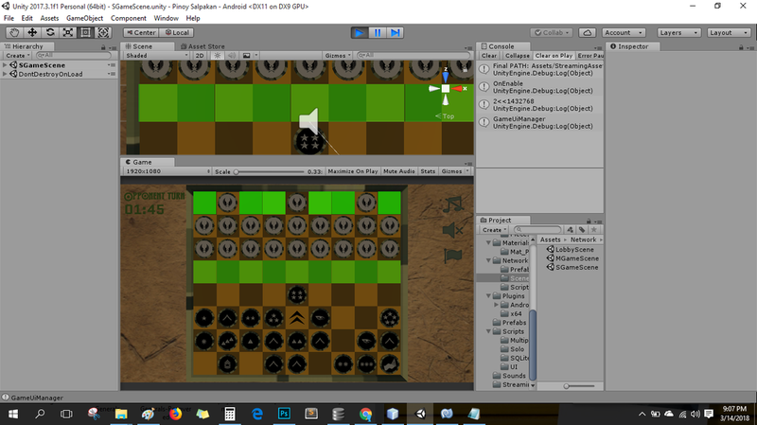The image size is (757, 425).
Task: Open Scene Gizmos dropdown
Action: pyautogui.click(x=338, y=56)
